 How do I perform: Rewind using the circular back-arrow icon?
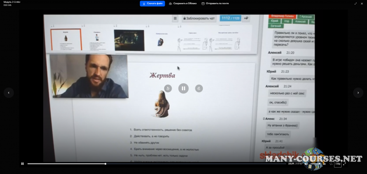pyautogui.click(x=168, y=88)
